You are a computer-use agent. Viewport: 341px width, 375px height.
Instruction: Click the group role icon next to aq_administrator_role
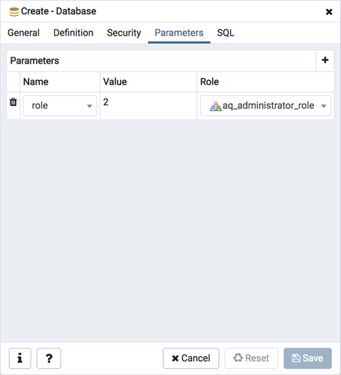[x=215, y=106]
